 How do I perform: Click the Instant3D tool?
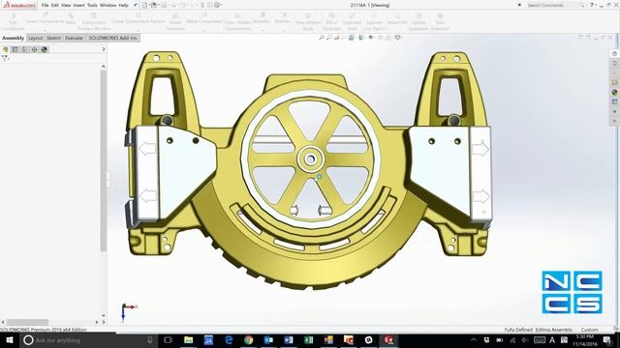[397, 19]
